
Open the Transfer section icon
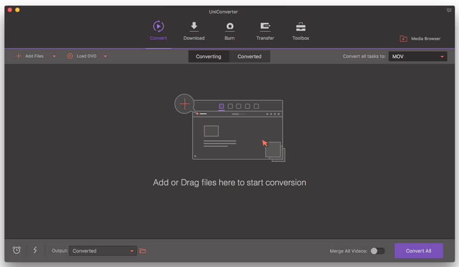pyautogui.click(x=265, y=27)
